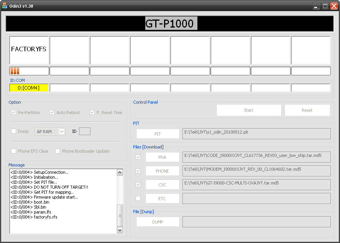The image size is (340, 243).
Task: Click the PHONE file button
Action: click(162, 171)
